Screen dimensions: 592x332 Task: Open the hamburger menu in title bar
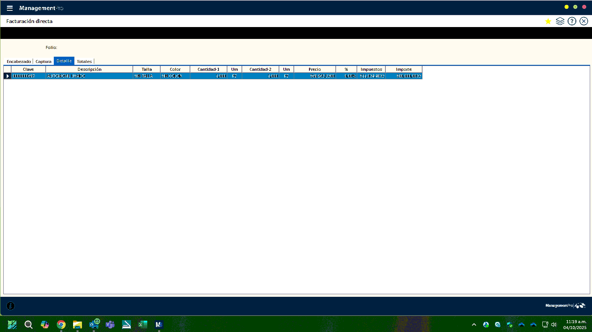tap(10, 8)
